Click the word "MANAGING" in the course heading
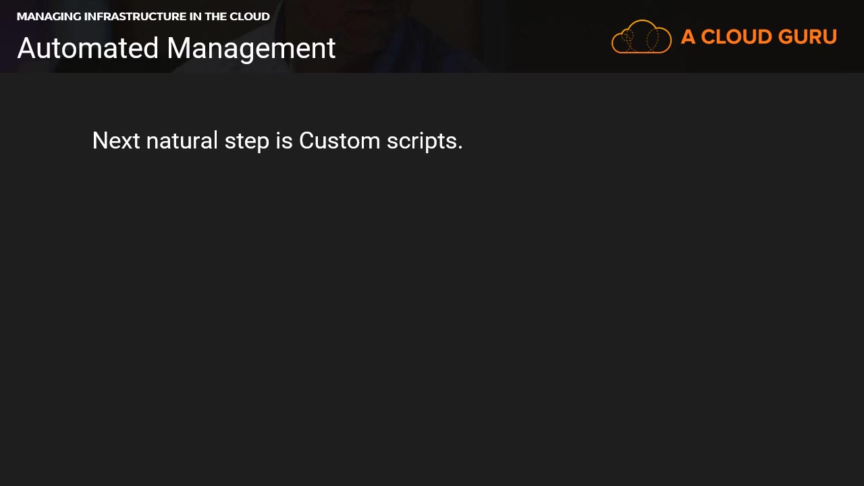The height and width of the screenshot is (486, 864). click(49, 16)
